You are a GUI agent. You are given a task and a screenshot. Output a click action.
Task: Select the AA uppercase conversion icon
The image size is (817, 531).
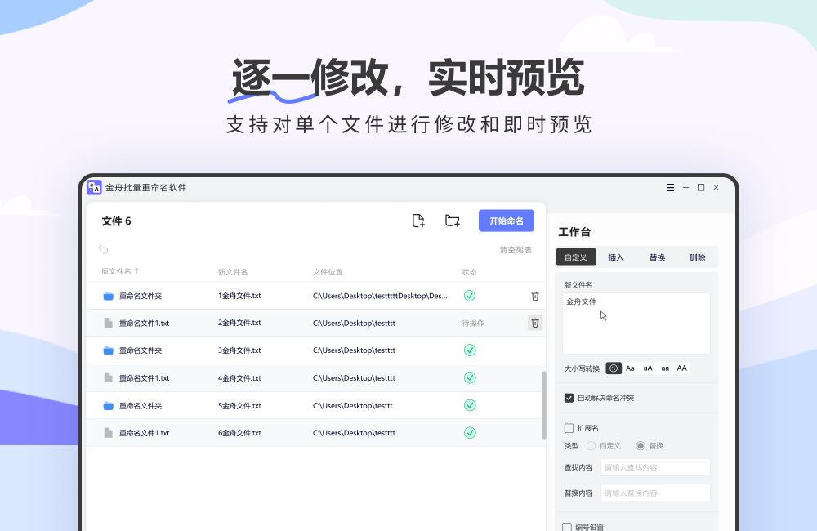(x=681, y=368)
